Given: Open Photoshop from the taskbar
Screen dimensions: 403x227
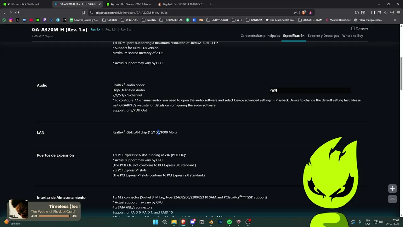Looking at the screenshot, I should point(220,222).
